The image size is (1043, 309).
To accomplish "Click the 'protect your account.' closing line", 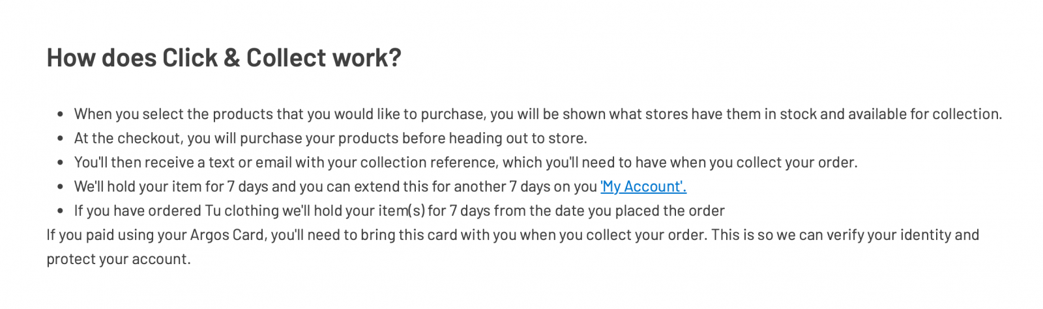I will (x=119, y=259).
